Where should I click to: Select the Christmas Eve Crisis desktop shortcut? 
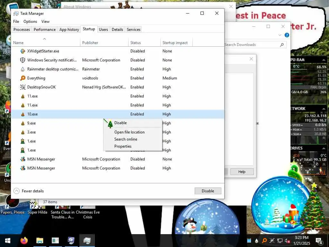click(88, 212)
